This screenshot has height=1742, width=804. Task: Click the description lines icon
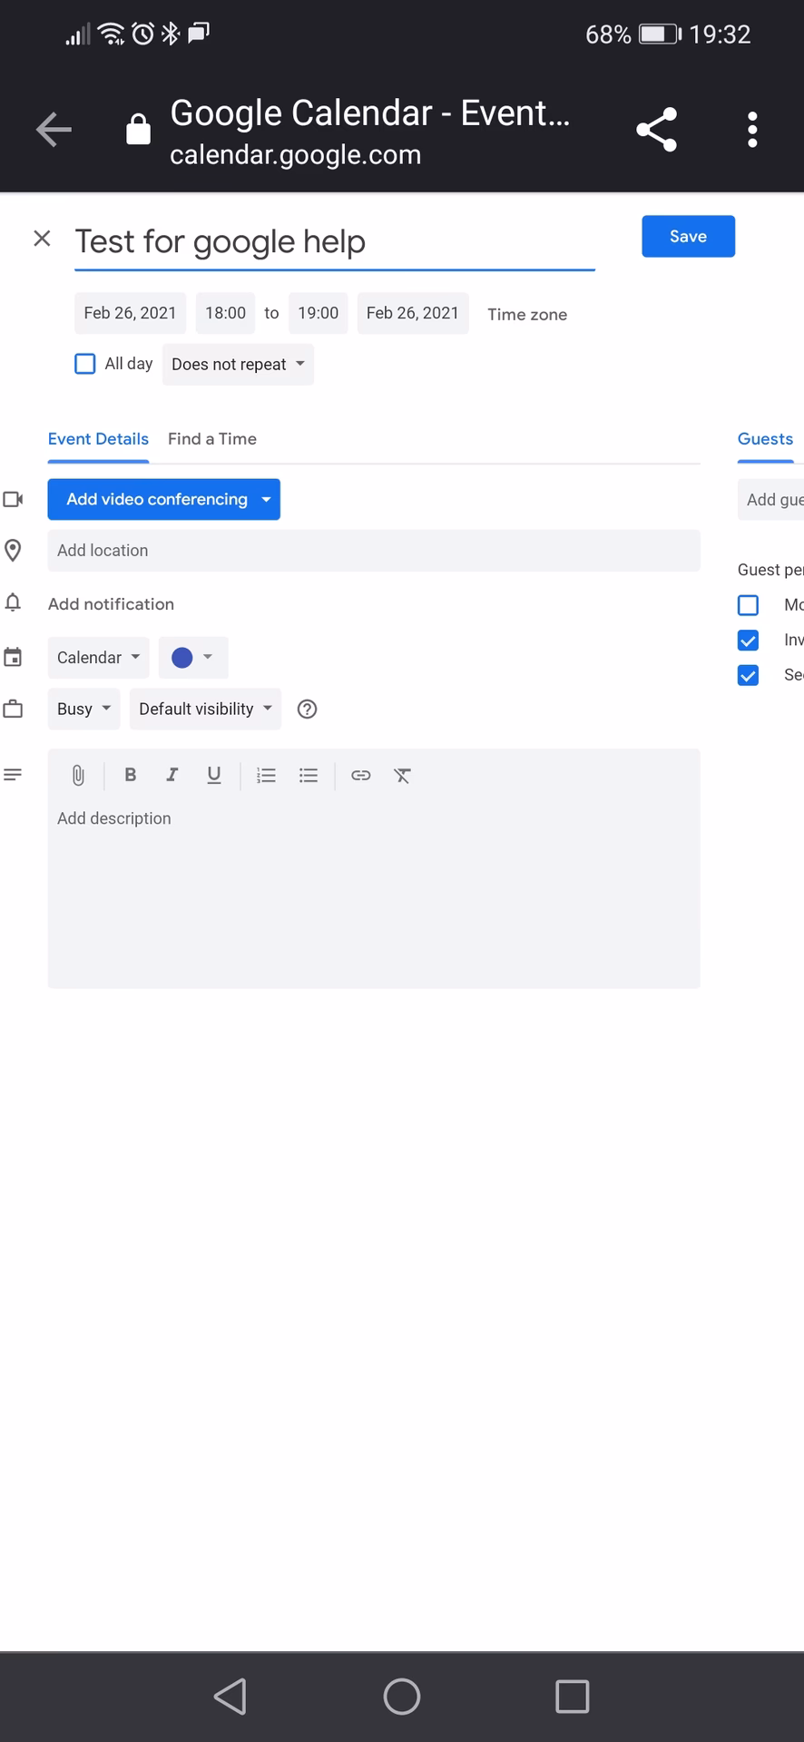tap(13, 775)
